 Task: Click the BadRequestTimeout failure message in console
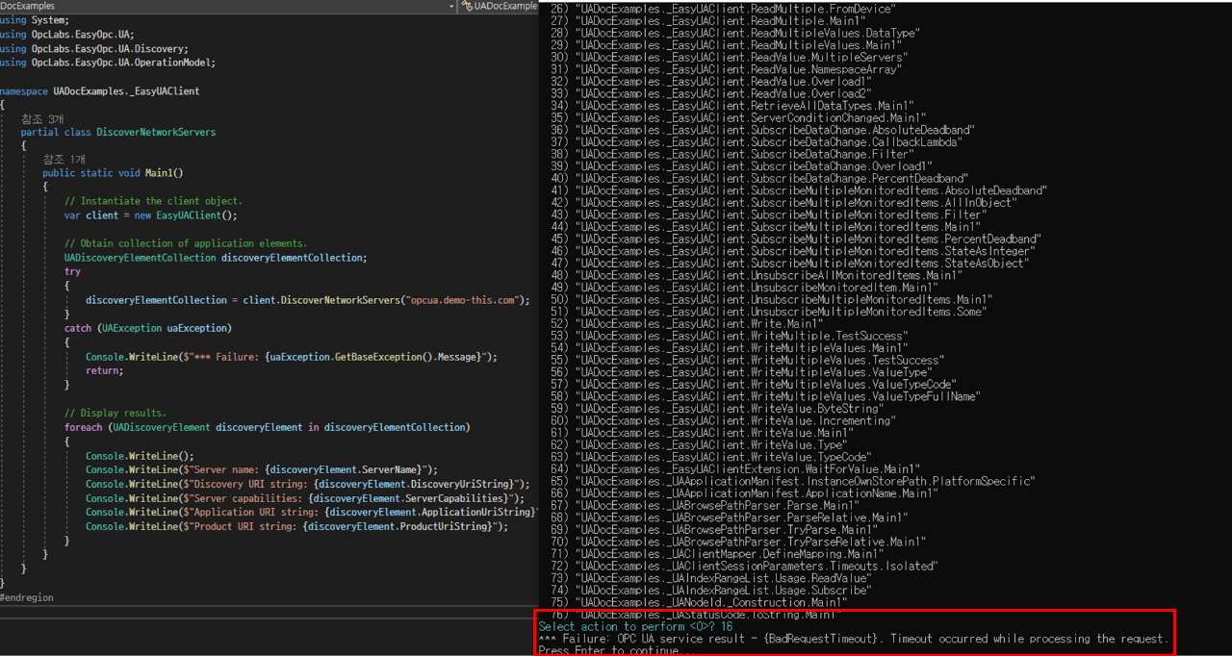click(853, 639)
